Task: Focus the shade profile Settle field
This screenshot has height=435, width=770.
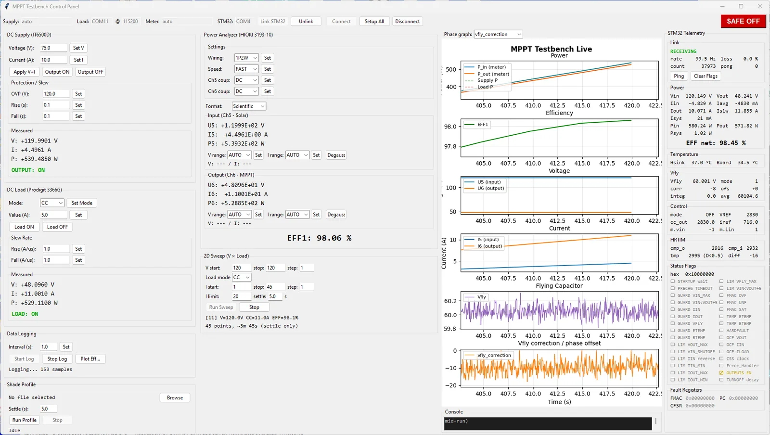Action: click(x=48, y=409)
